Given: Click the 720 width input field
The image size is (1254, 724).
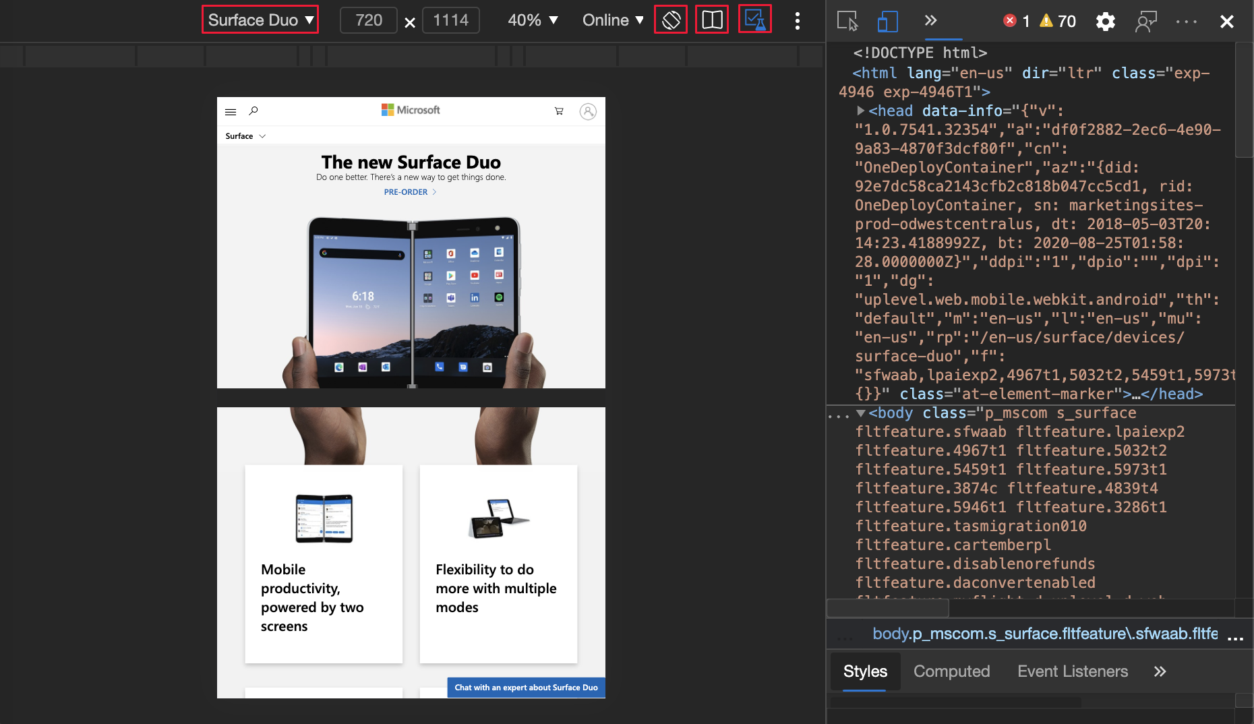Looking at the screenshot, I should coord(368,20).
